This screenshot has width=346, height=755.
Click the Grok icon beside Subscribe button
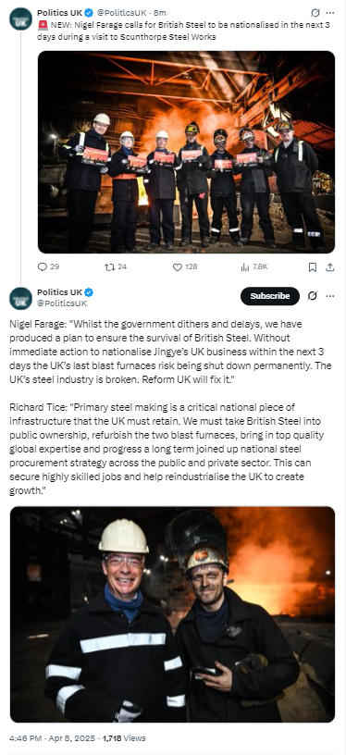(312, 296)
